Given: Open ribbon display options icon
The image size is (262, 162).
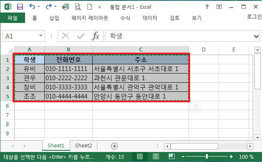Looking at the screenshot, I should (219, 7).
